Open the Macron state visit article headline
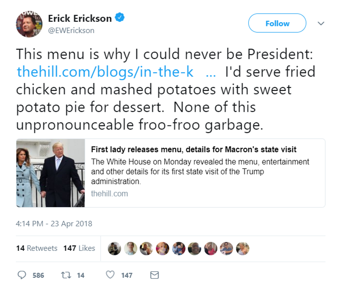The height and width of the screenshot is (287, 342). [x=194, y=150]
